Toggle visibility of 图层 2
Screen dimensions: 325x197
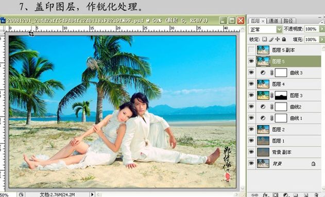[x=251, y=130]
